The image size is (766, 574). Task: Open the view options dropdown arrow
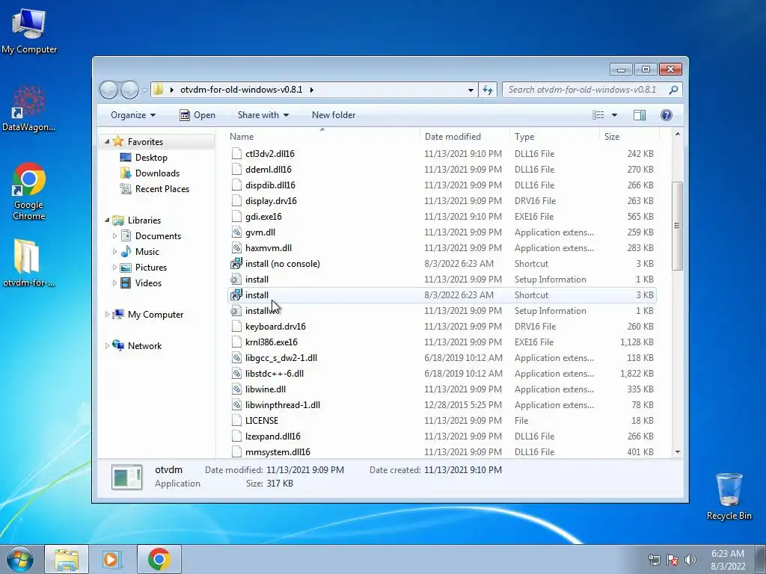coord(615,115)
